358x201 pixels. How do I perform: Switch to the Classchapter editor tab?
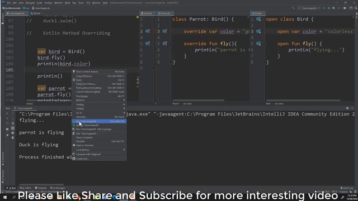coord(16,13)
